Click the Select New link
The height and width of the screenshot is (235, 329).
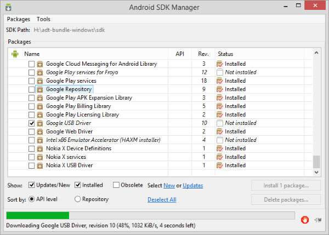pos(169,186)
